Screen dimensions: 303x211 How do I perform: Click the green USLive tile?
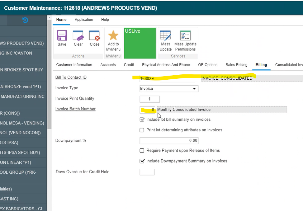point(140,43)
